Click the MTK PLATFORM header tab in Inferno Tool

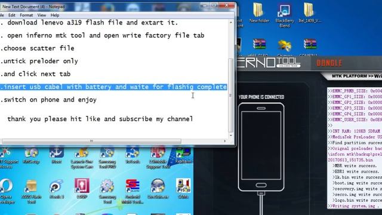tap(357, 76)
